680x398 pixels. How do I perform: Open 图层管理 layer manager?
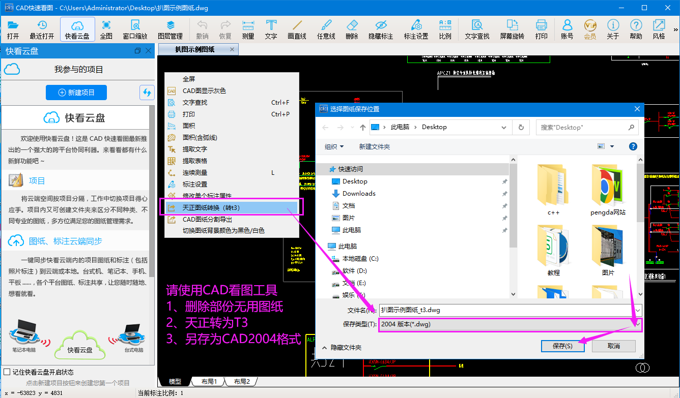coord(171,29)
